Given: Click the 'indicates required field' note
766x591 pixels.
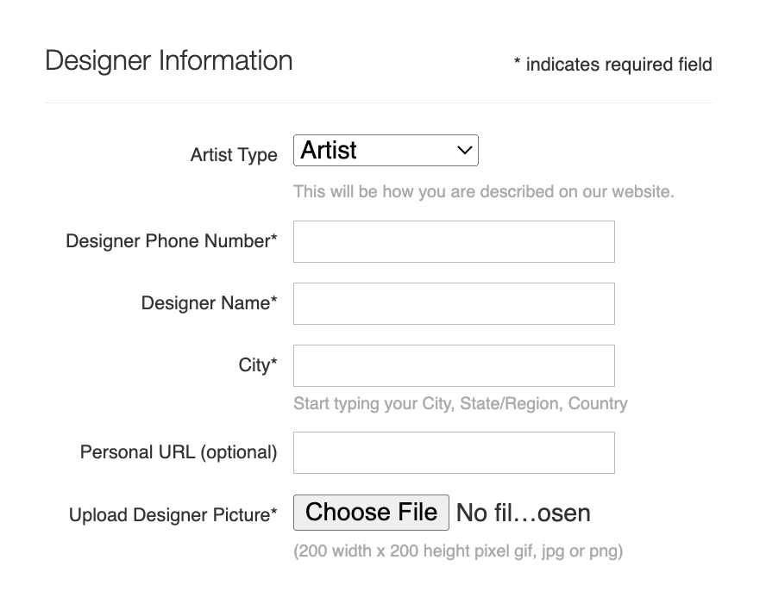Looking at the screenshot, I should click(612, 64).
